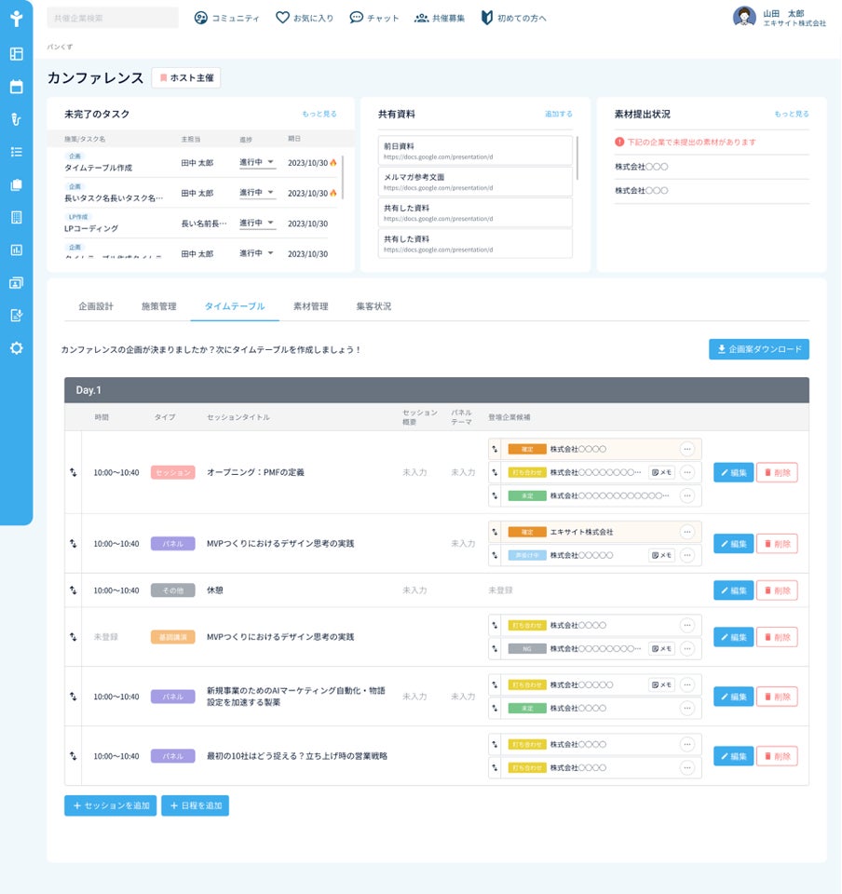Image resolution: width=842 pixels, height=894 pixels.
Task: Click the Day.1 header bar
Action: [x=437, y=390]
